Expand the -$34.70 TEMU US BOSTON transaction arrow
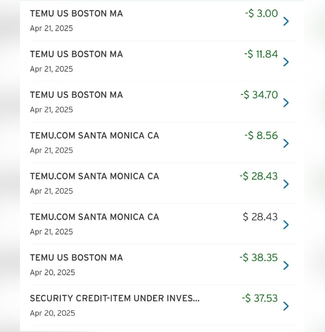Screen dimensions: 325x332 coord(286,103)
